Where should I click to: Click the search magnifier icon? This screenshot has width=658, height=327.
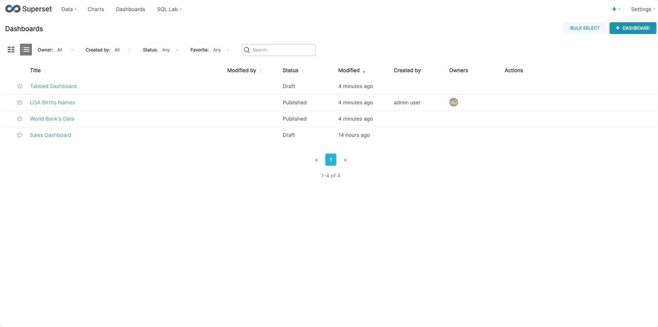click(x=247, y=50)
